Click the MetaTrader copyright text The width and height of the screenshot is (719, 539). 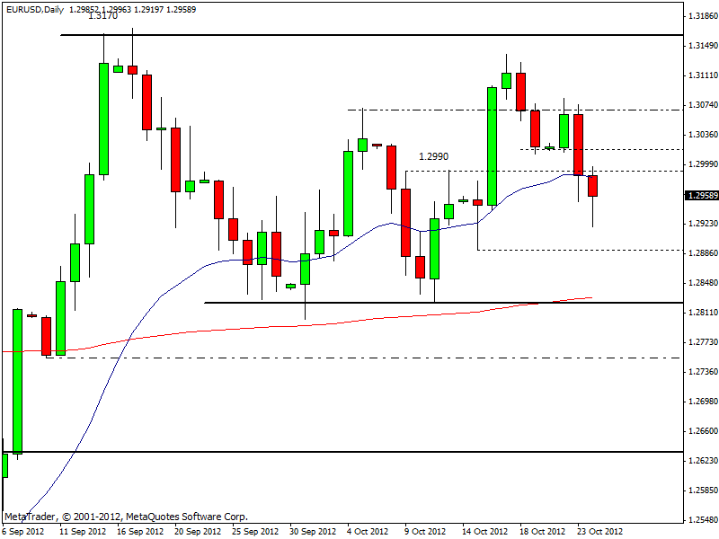click(x=126, y=517)
